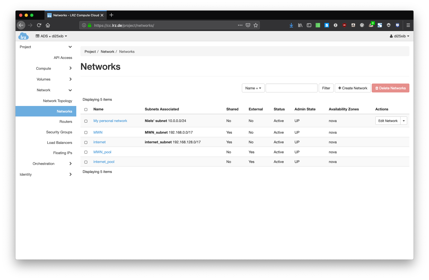Click the browser back arrow

pos(21,25)
